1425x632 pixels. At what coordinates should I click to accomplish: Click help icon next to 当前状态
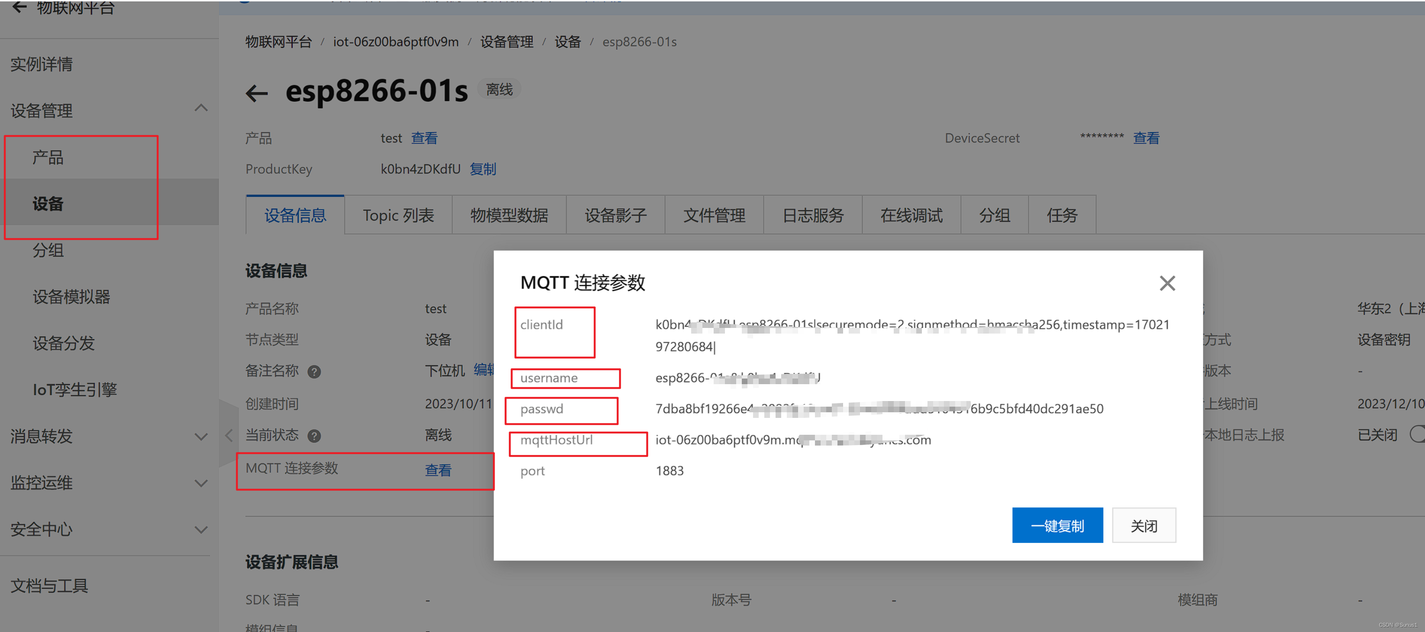[314, 436]
